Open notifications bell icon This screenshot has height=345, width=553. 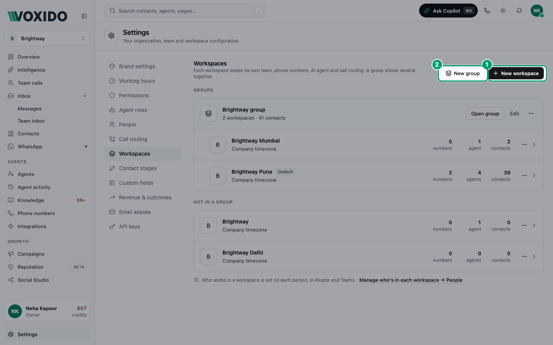(519, 11)
